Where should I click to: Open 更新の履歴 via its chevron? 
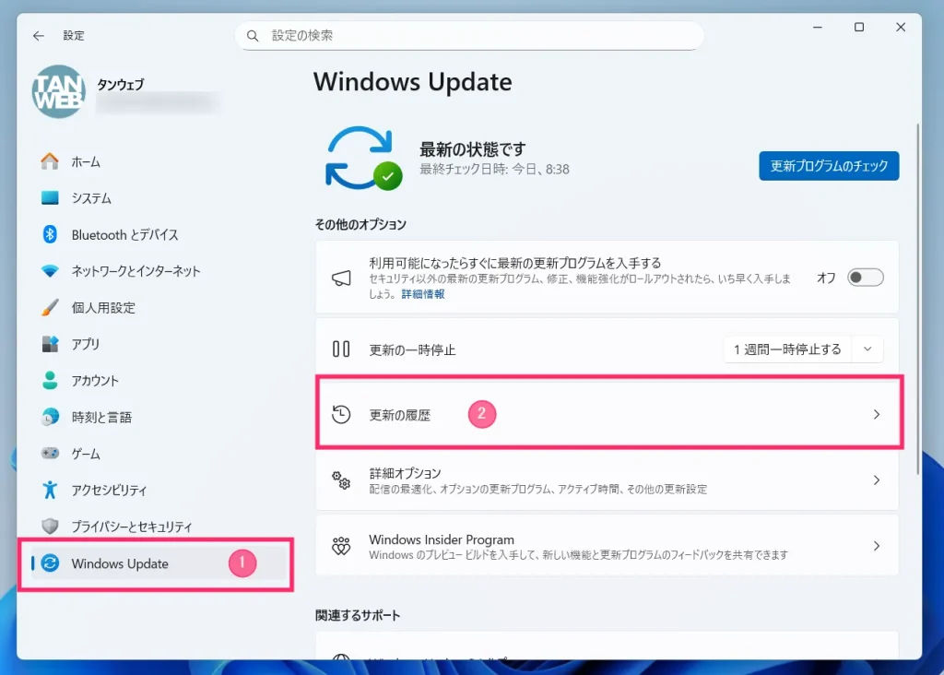pyautogui.click(x=877, y=414)
